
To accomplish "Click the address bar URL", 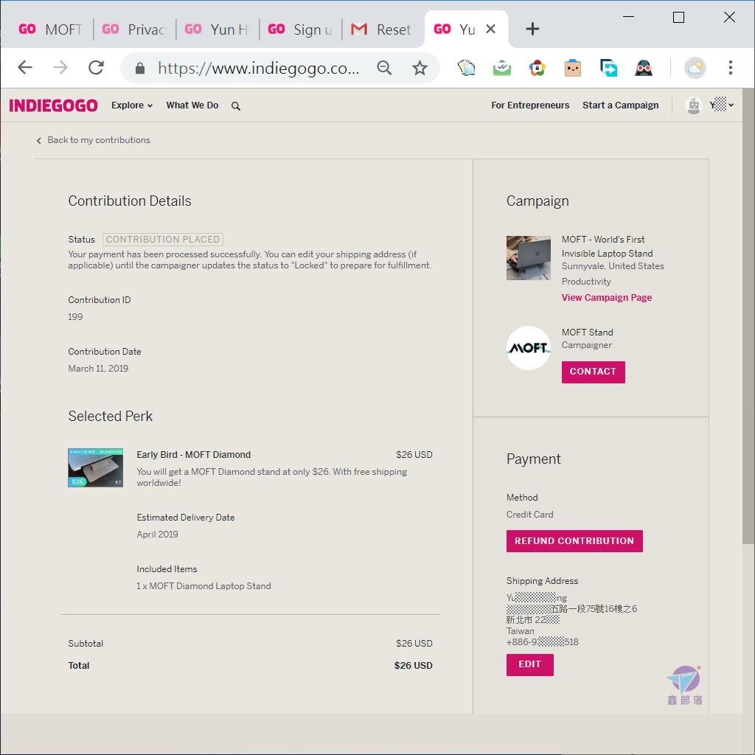I will 259,69.
